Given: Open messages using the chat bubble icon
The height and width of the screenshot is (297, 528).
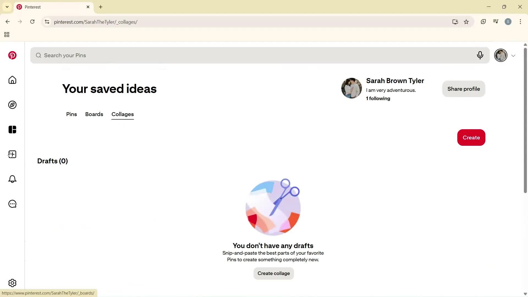Looking at the screenshot, I should click(12, 204).
